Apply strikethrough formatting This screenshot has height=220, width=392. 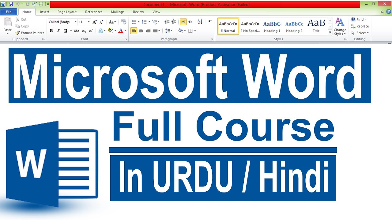coord(77,31)
